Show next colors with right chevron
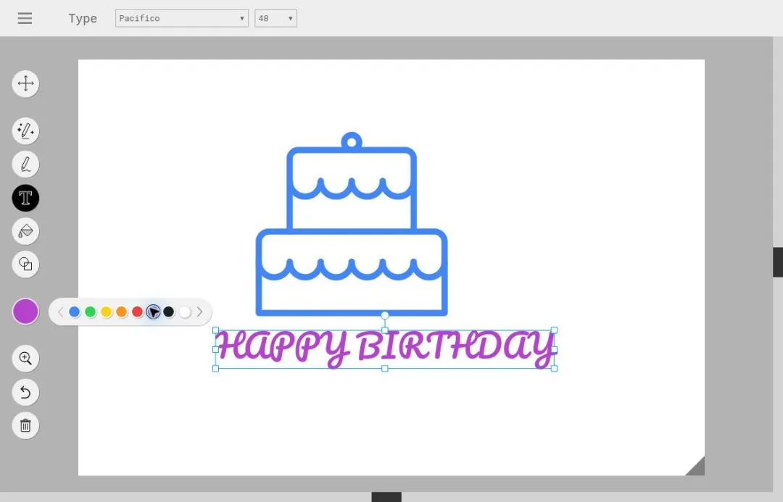This screenshot has width=783, height=502. click(200, 312)
